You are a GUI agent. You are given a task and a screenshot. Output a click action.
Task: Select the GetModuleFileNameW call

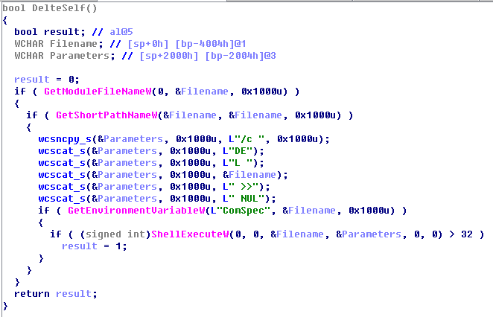click(98, 92)
